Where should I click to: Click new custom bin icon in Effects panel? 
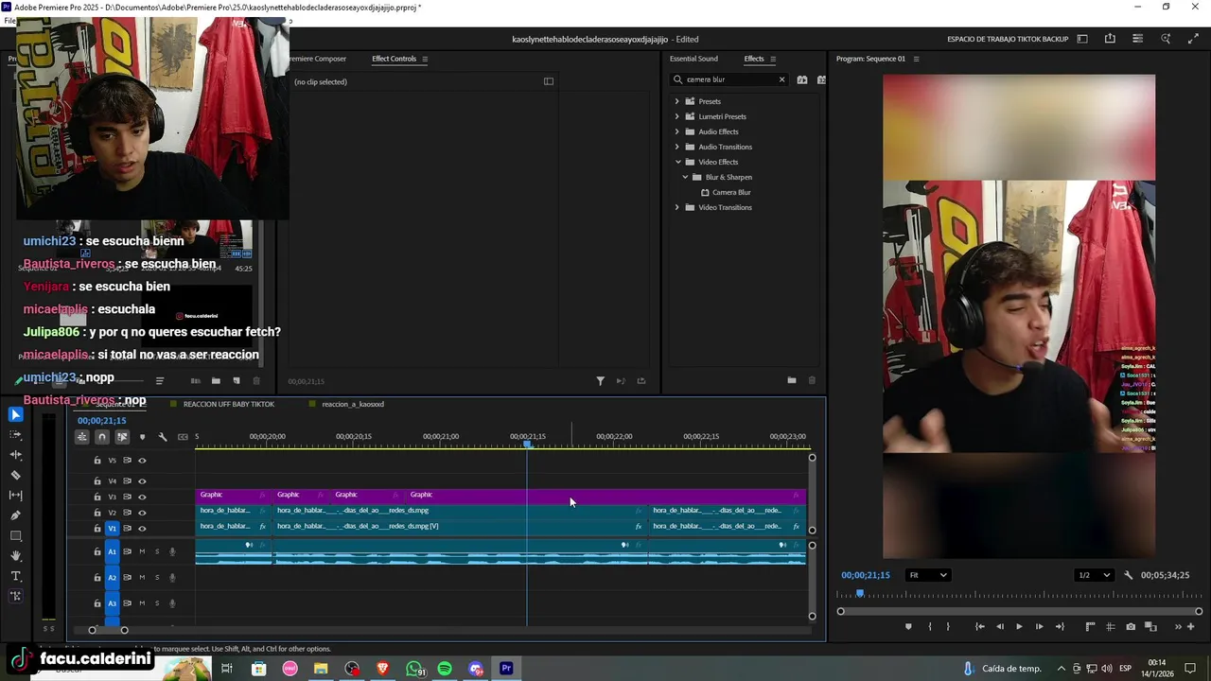coord(791,380)
